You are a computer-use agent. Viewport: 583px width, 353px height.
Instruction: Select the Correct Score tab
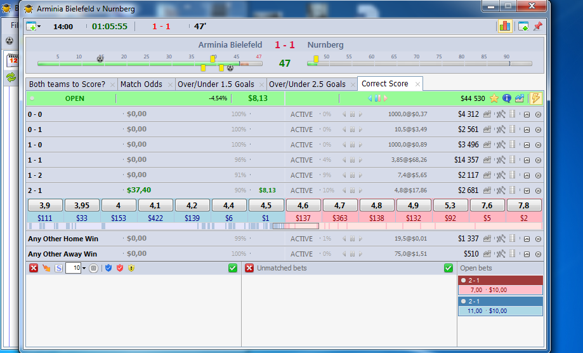pyautogui.click(x=385, y=84)
